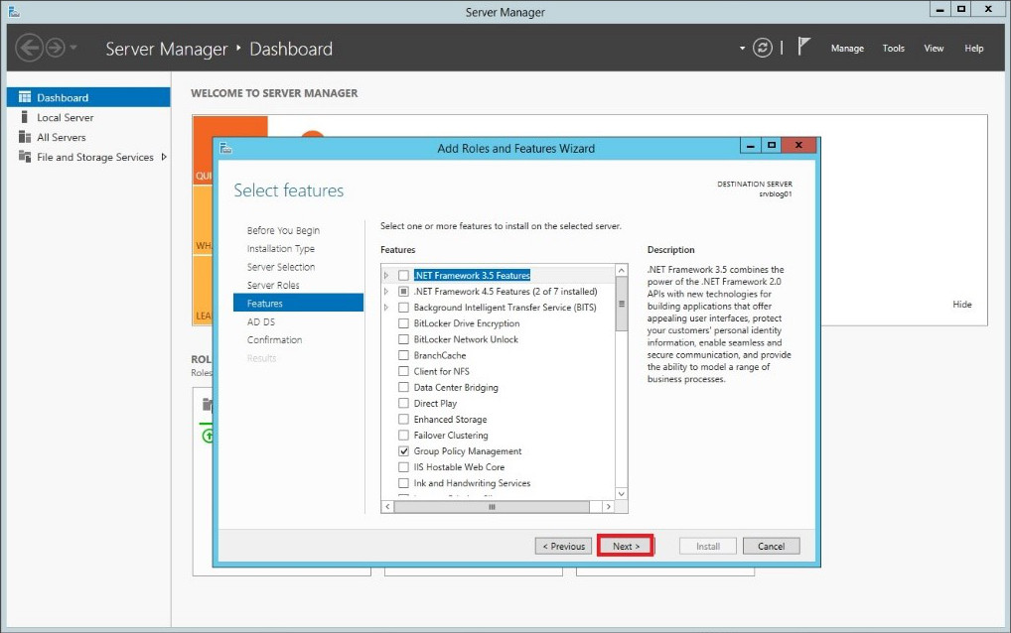Toggle .NET Framework 4.5 Features checkbox

coord(403,291)
